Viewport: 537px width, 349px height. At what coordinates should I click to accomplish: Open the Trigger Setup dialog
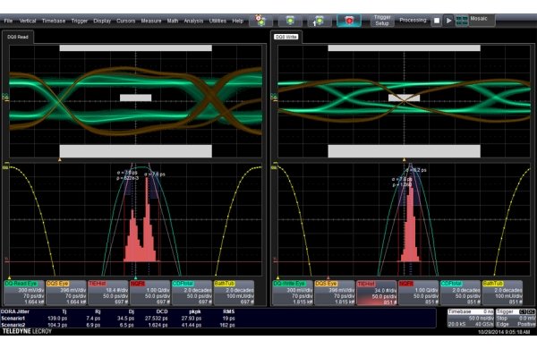[x=382, y=21]
